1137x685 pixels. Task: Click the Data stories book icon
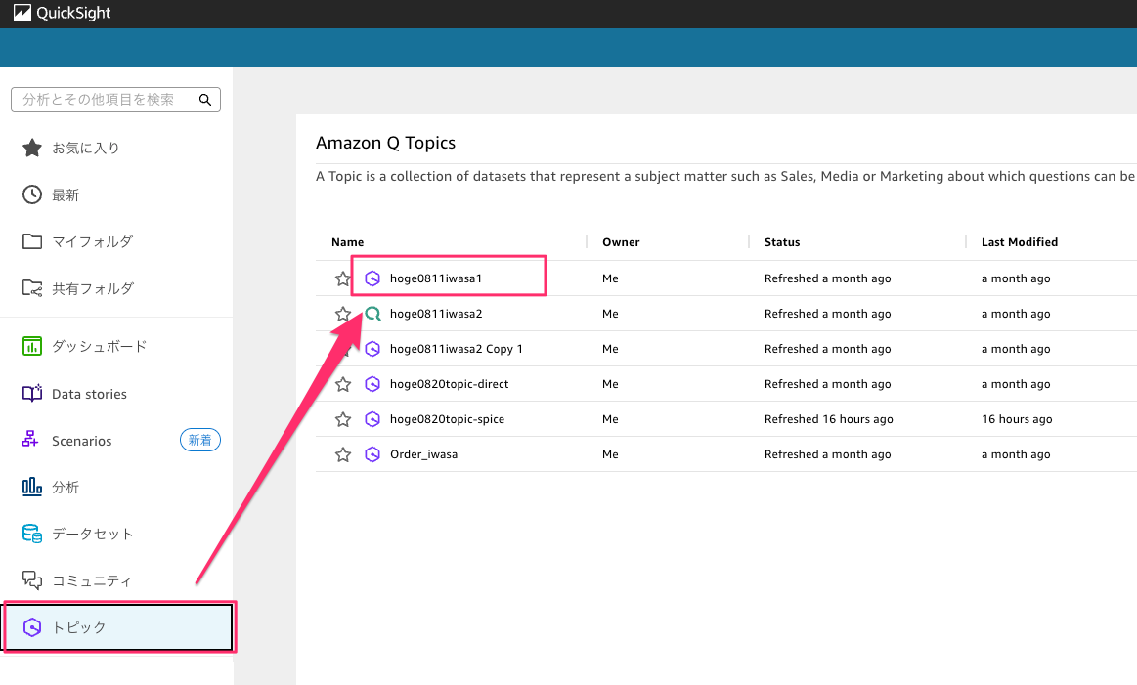tap(32, 394)
